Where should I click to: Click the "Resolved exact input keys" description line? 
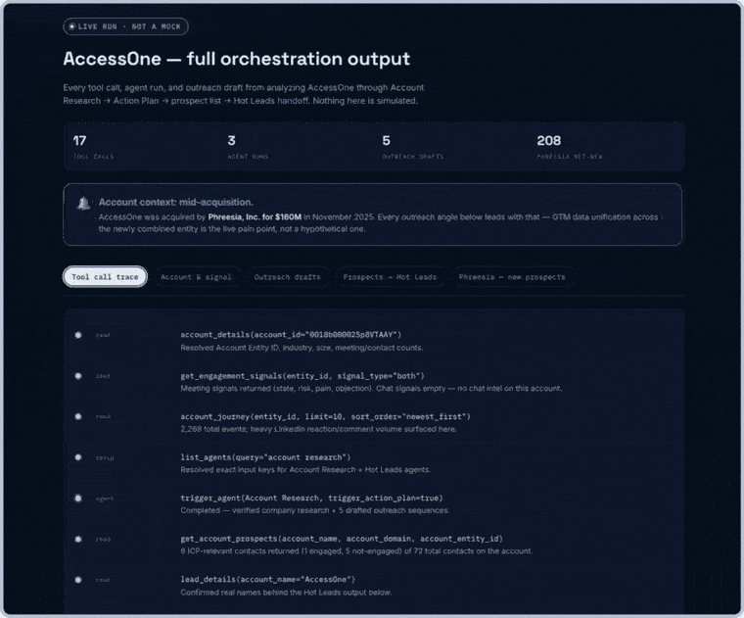point(305,470)
